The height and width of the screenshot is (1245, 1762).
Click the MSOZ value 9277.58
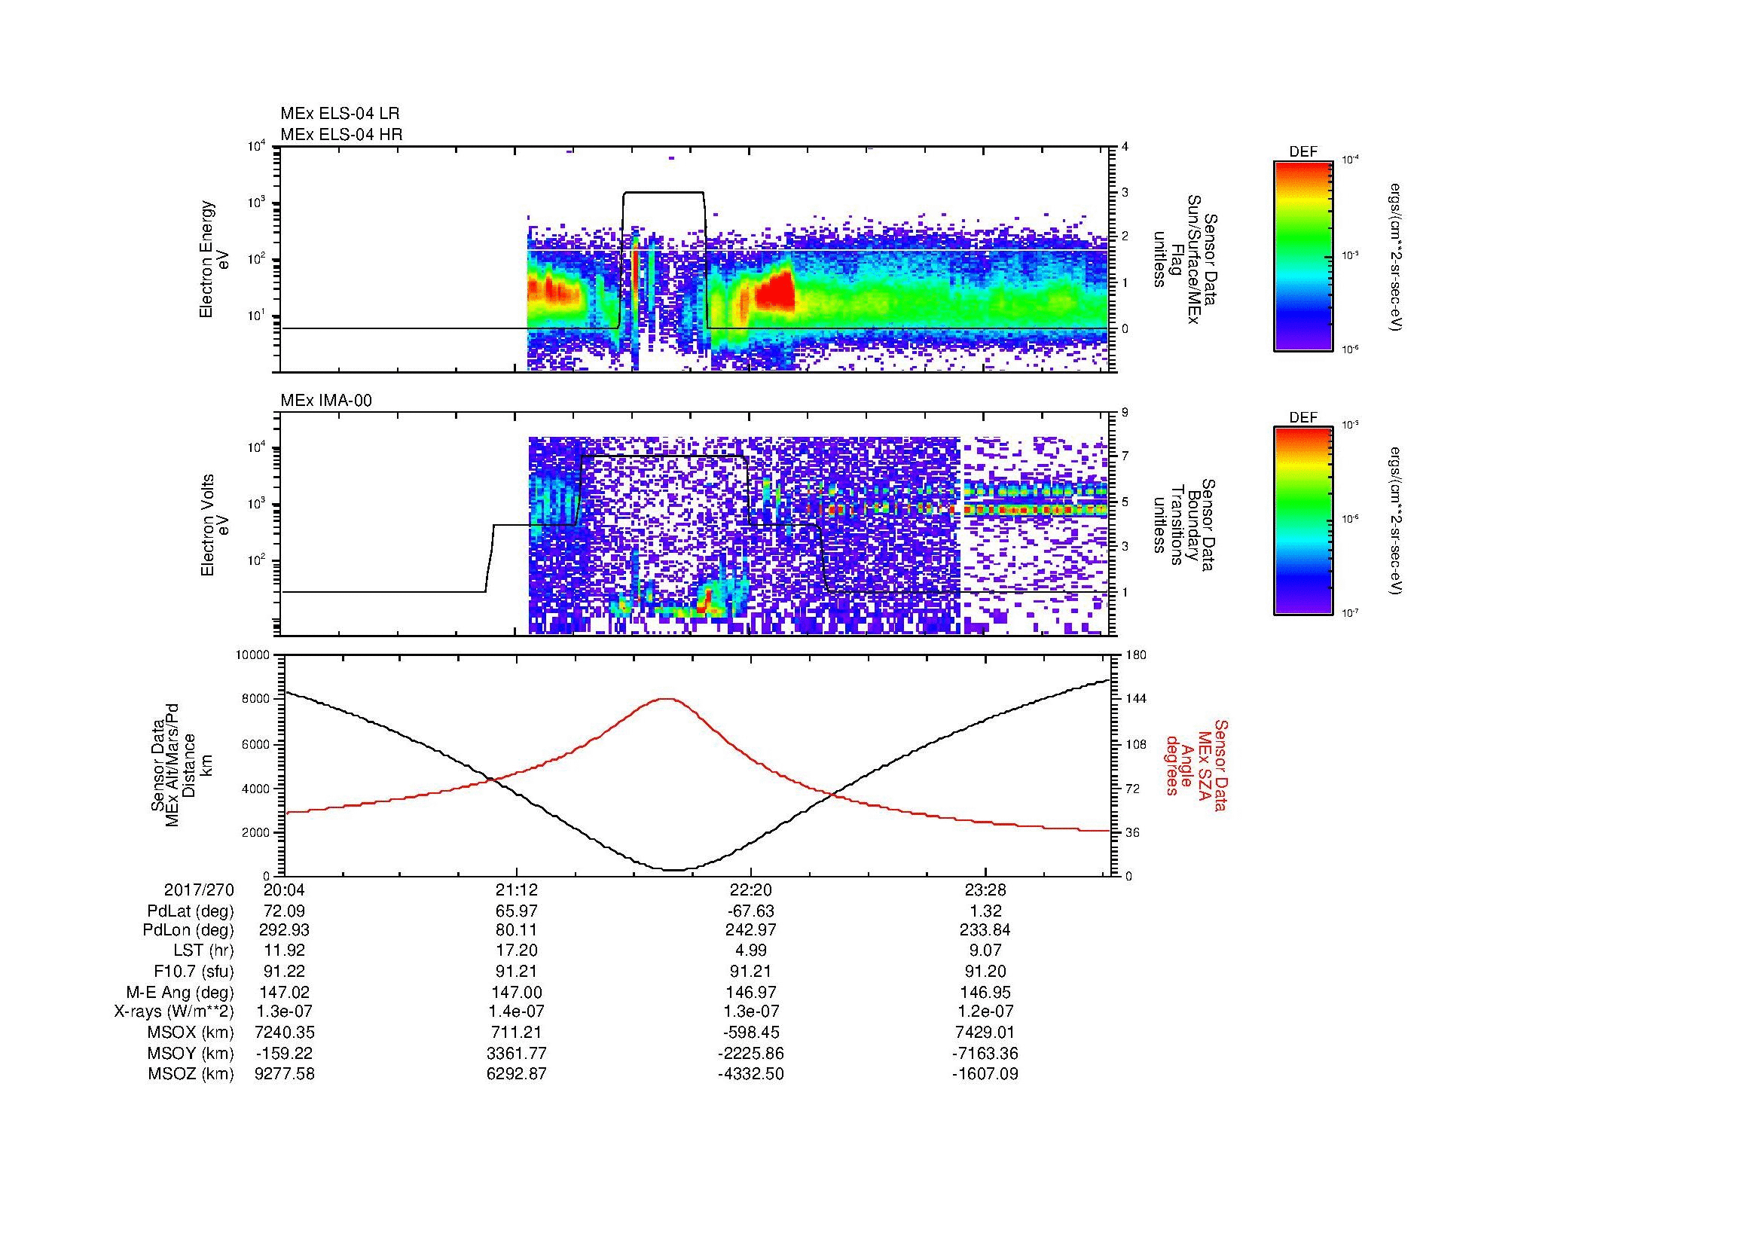285,1075
